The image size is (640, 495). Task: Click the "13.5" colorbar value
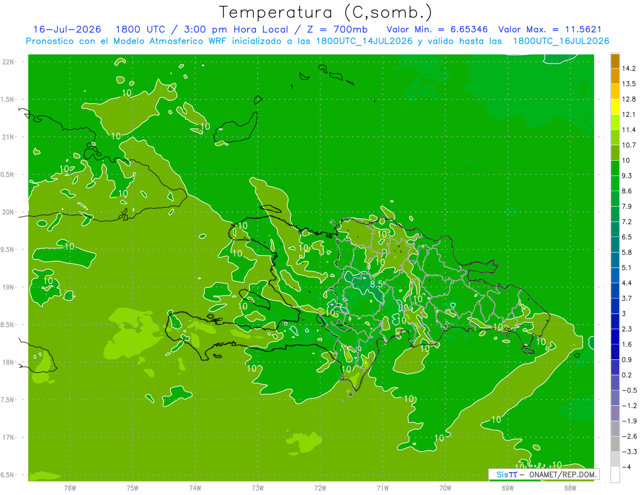[x=629, y=84]
